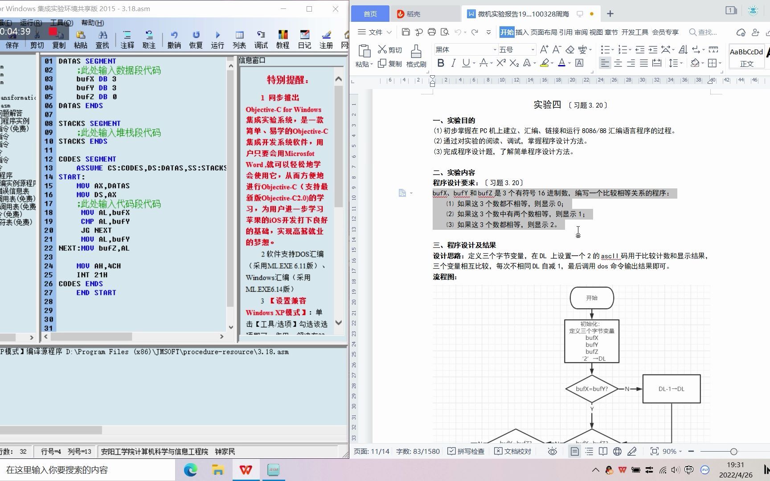Open the 帮助(H) menu in the ASM IDE
This screenshot has width=770, height=481.
[92, 23]
